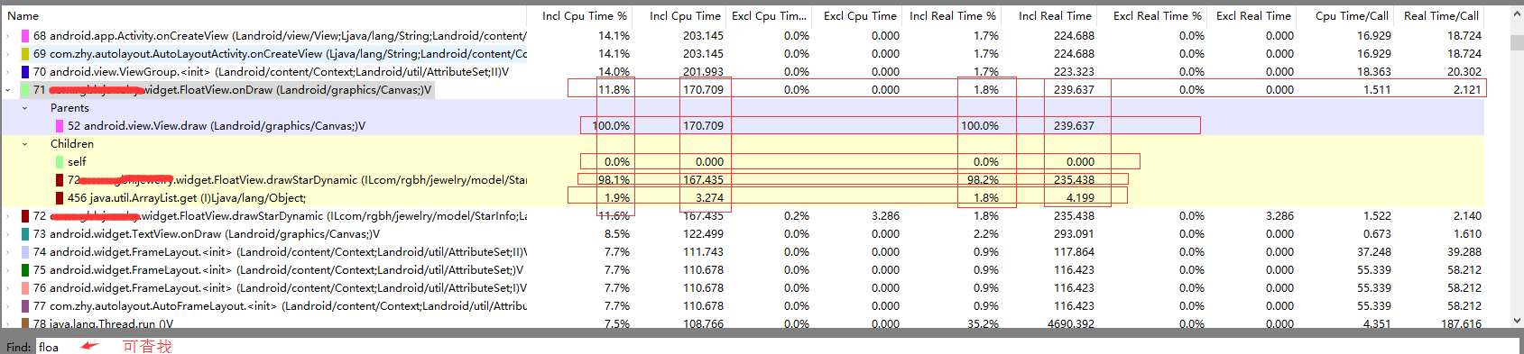Click Cpu Time/Call value 37.248

click(x=1374, y=252)
